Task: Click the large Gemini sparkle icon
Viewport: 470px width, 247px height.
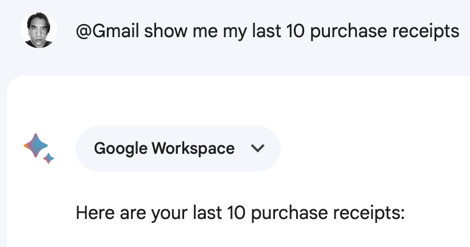Action: click(x=35, y=145)
